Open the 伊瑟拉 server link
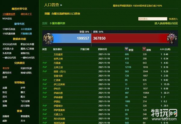The width and height of the screenshot is (181, 124). click(x=57, y=102)
